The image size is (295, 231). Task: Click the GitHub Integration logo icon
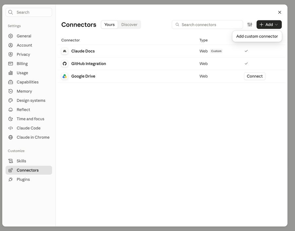(x=65, y=63)
